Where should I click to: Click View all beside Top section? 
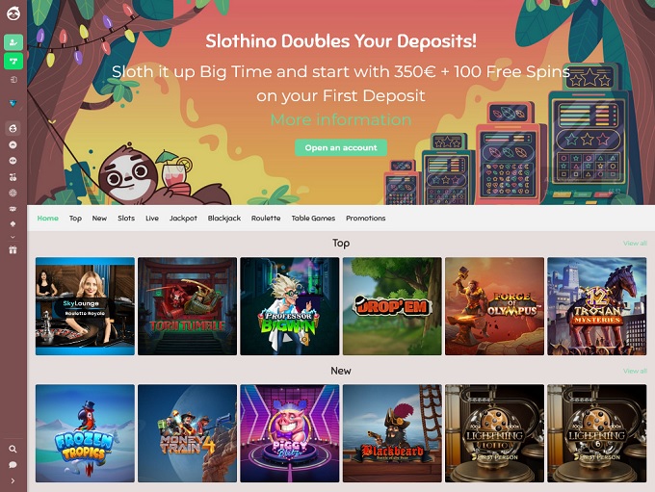(635, 243)
